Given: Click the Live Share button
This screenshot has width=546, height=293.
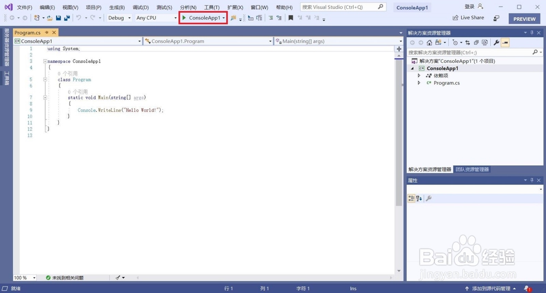Looking at the screenshot, I should (x=468, y=18).
